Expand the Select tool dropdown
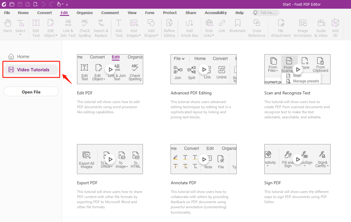This screenshot has width=351, height=222. [20, 35]
